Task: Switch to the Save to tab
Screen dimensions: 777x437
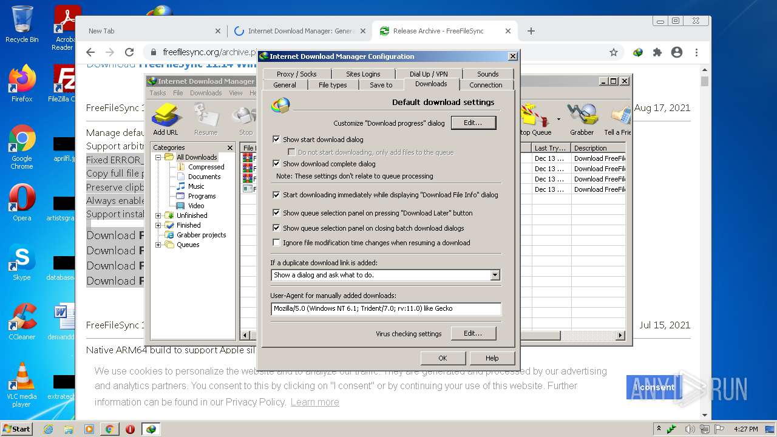Action: coord(381,85)
